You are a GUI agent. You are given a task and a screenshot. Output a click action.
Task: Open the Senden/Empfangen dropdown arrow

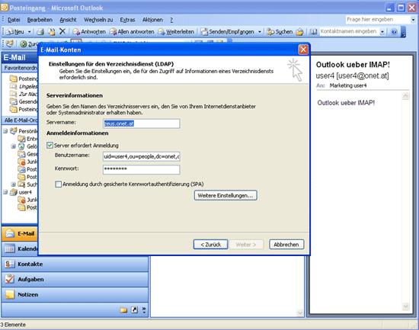click(259, 32)
